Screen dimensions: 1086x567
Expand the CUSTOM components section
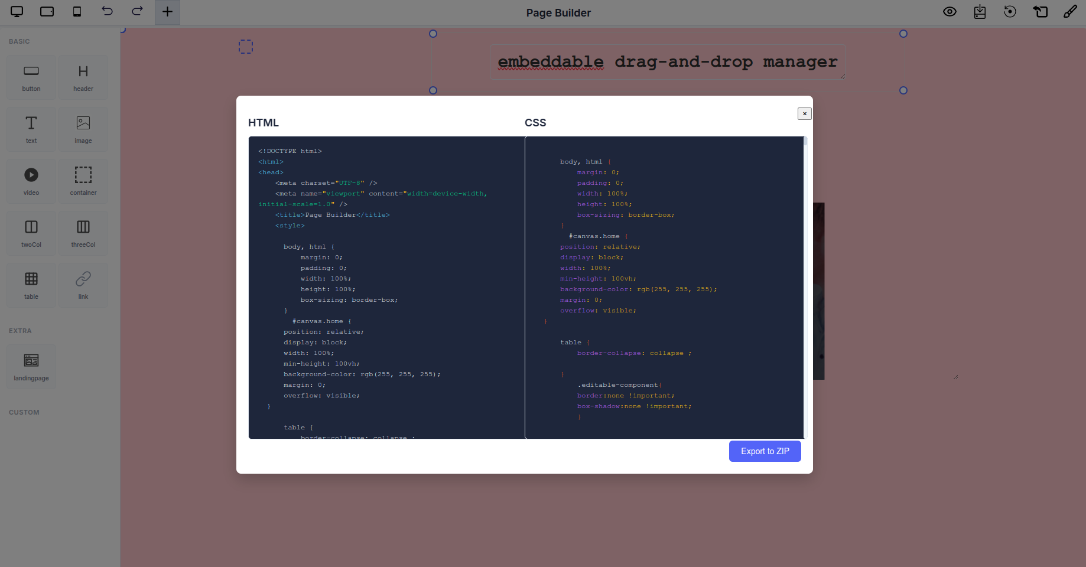[x=24, y=412]
